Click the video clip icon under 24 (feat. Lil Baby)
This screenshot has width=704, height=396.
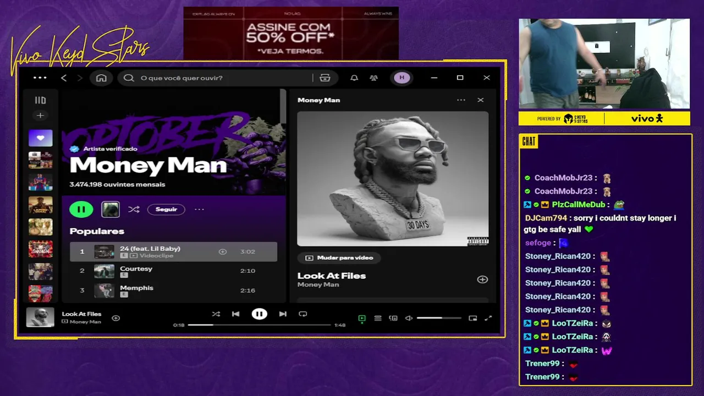(x=134, y=256)
